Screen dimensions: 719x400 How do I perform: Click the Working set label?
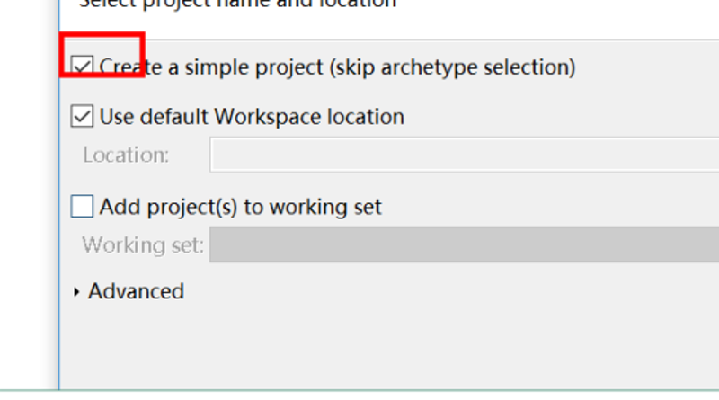[x=143, y=245]
